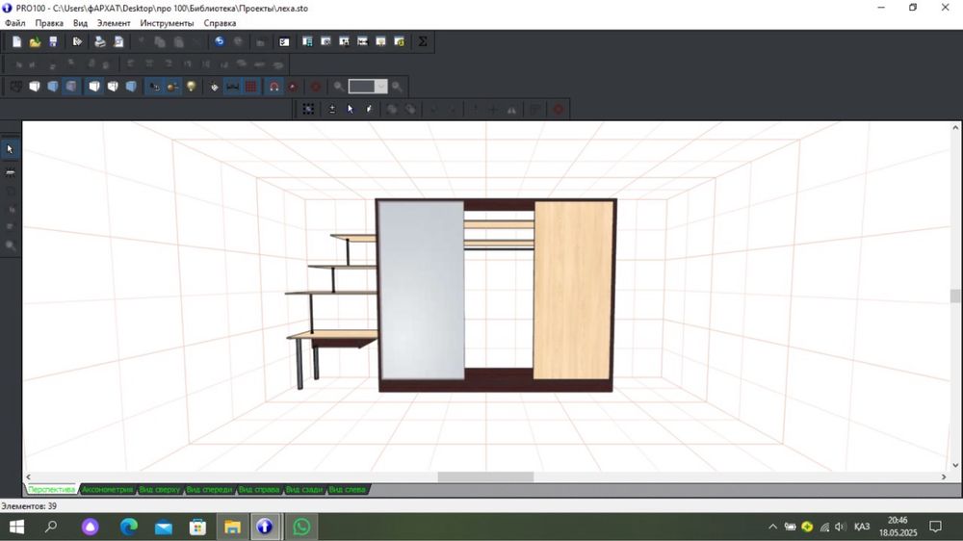Open Microsoft Edge from the taskbar
This screenshot has width=963, height=541.
[128, 527]
